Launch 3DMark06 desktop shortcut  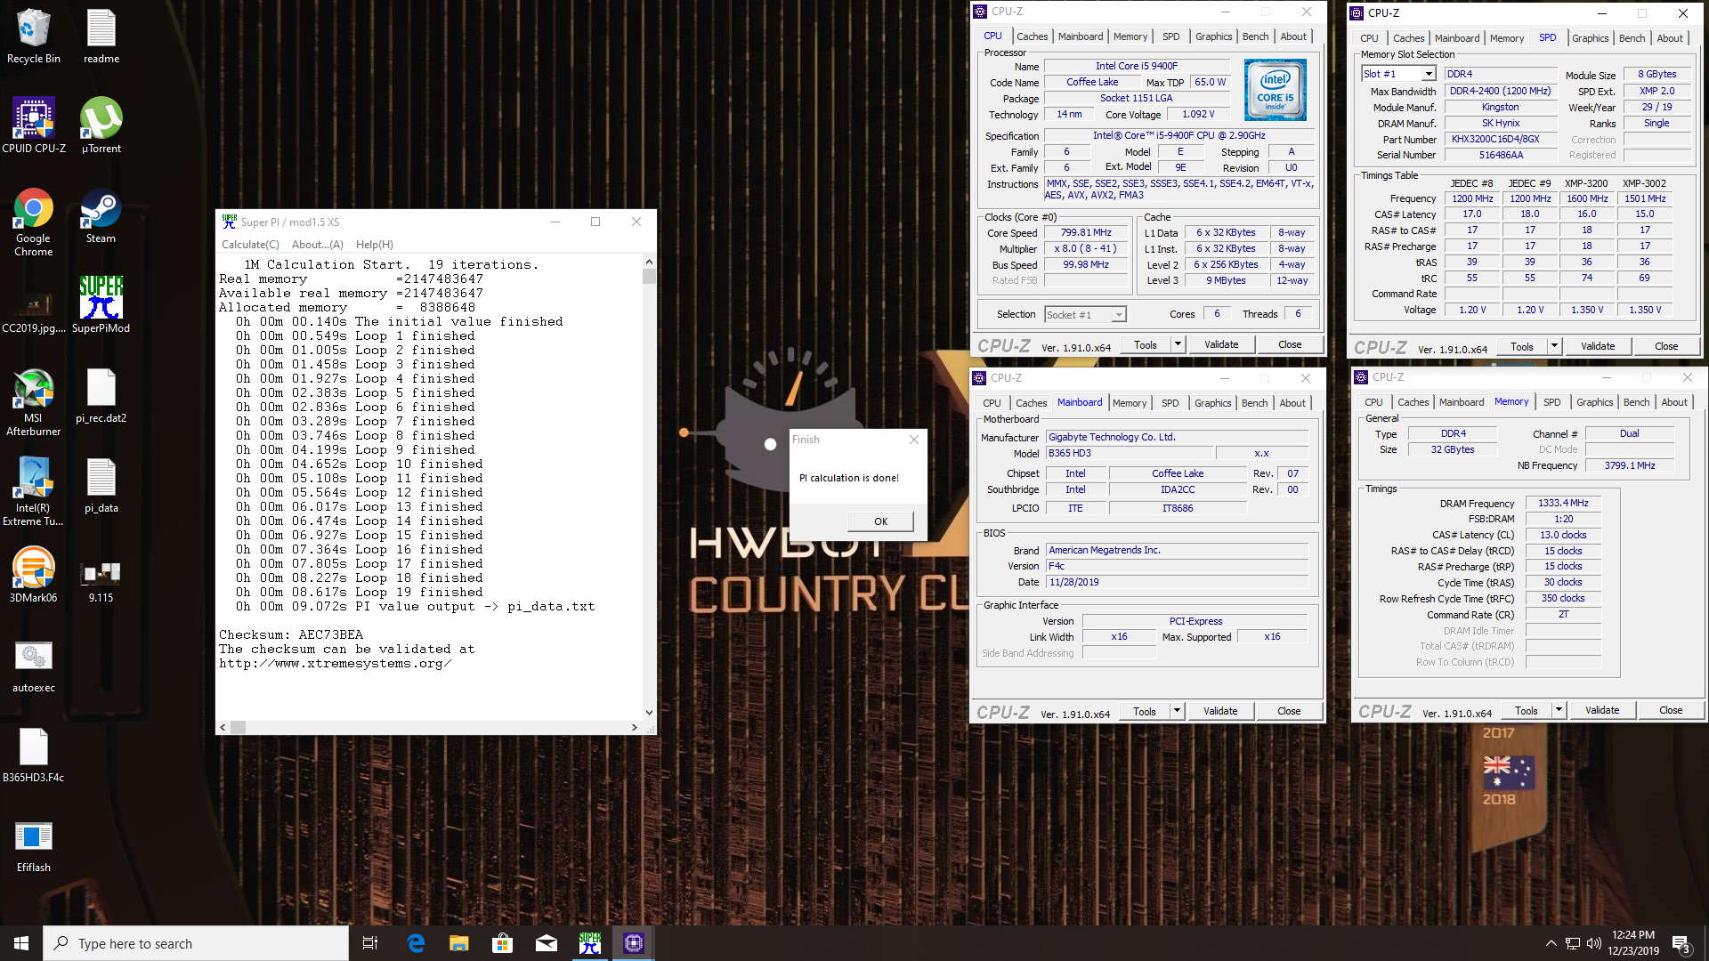tap(34, 575)
